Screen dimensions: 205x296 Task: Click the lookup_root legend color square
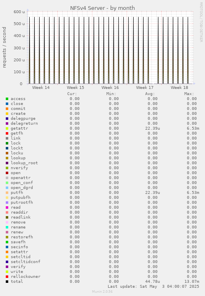coord(7,163)
